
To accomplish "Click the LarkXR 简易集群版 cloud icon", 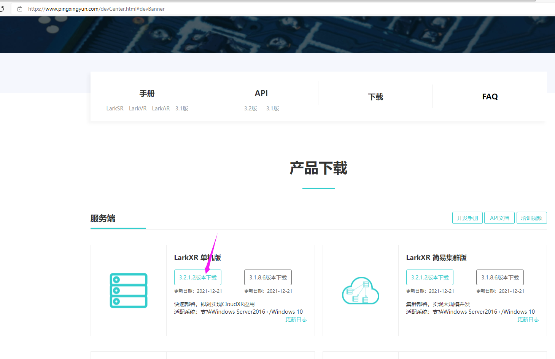I will click(x=361, y=290).
